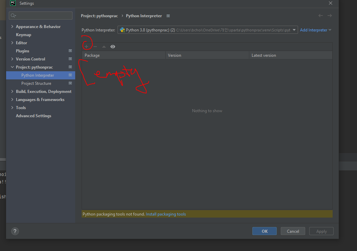Focus the settings search field
The height and width of the screenshot is (251, 357).
tap(41, 16)
